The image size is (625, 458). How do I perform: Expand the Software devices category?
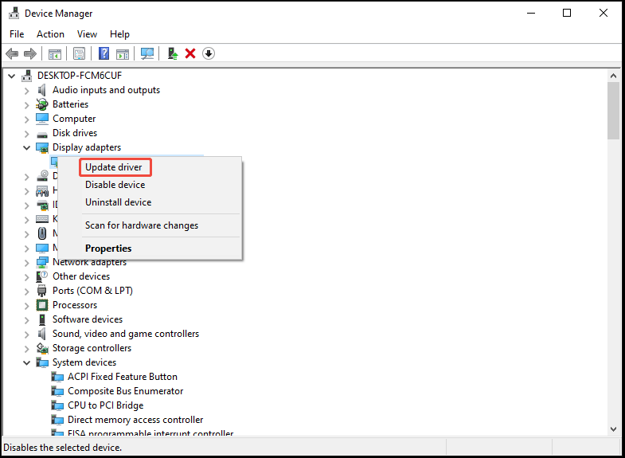coord(27,320)
